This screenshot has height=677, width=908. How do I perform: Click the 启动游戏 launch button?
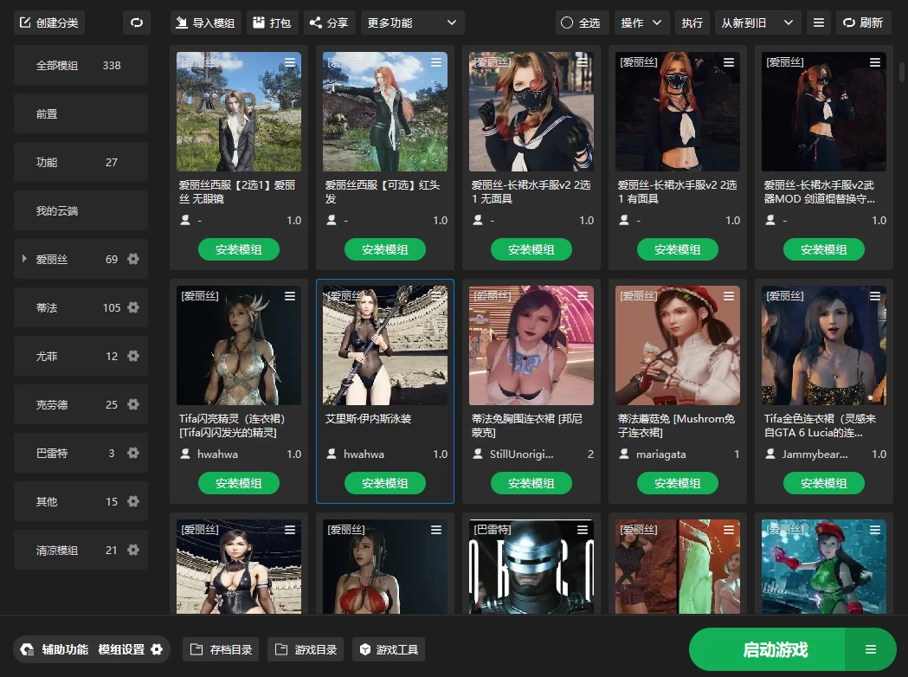pos(776,649)
